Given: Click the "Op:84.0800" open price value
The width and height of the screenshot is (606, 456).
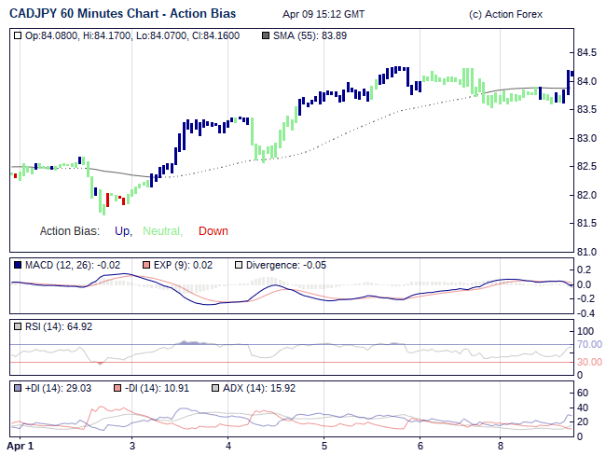Looking at the screenshot, I should coord(52,36).
